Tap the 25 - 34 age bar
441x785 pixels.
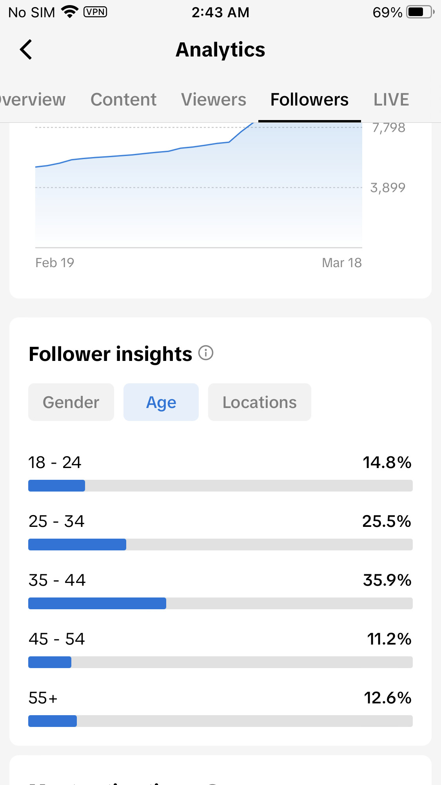coord(220,545)
